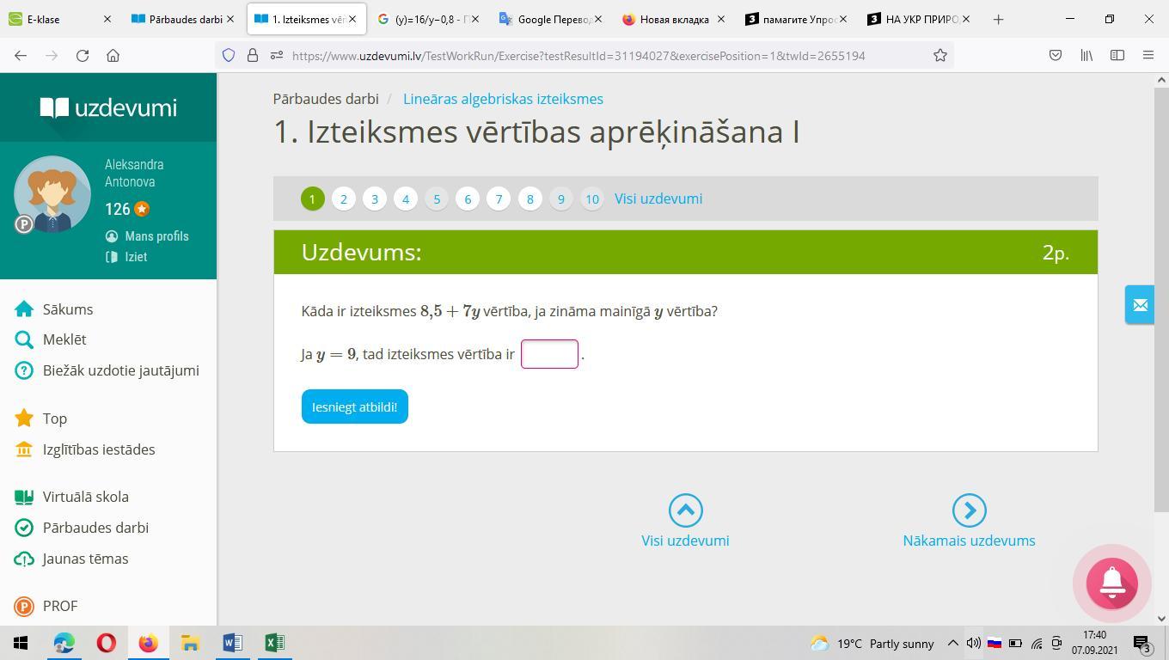This screenshot has width=1169, height=660.
Task: Click the browser home icon
Action: tap(113, 55)
